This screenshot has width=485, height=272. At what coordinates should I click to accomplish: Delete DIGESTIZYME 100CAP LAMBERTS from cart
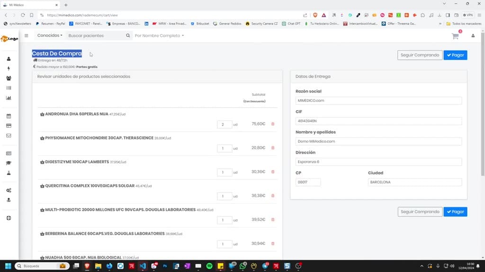pyautogui.click(x=273, y=172)
